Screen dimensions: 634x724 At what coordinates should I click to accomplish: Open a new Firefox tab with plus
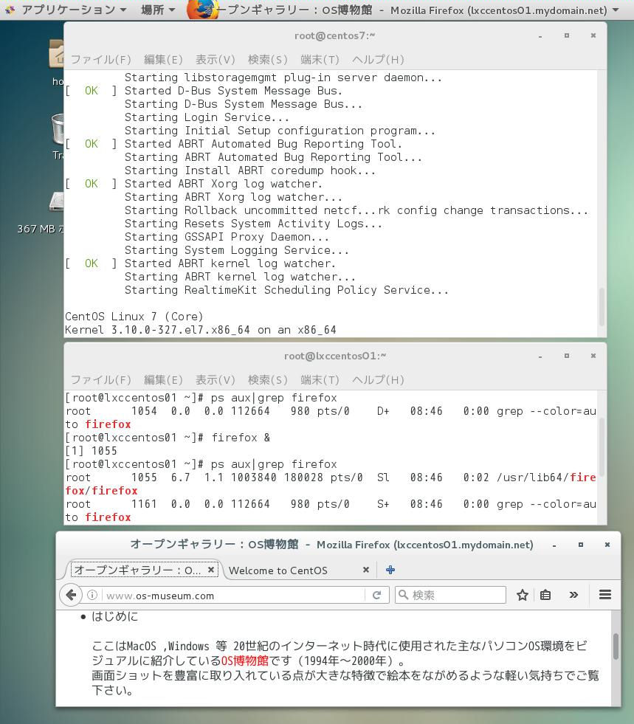point(390,570)
